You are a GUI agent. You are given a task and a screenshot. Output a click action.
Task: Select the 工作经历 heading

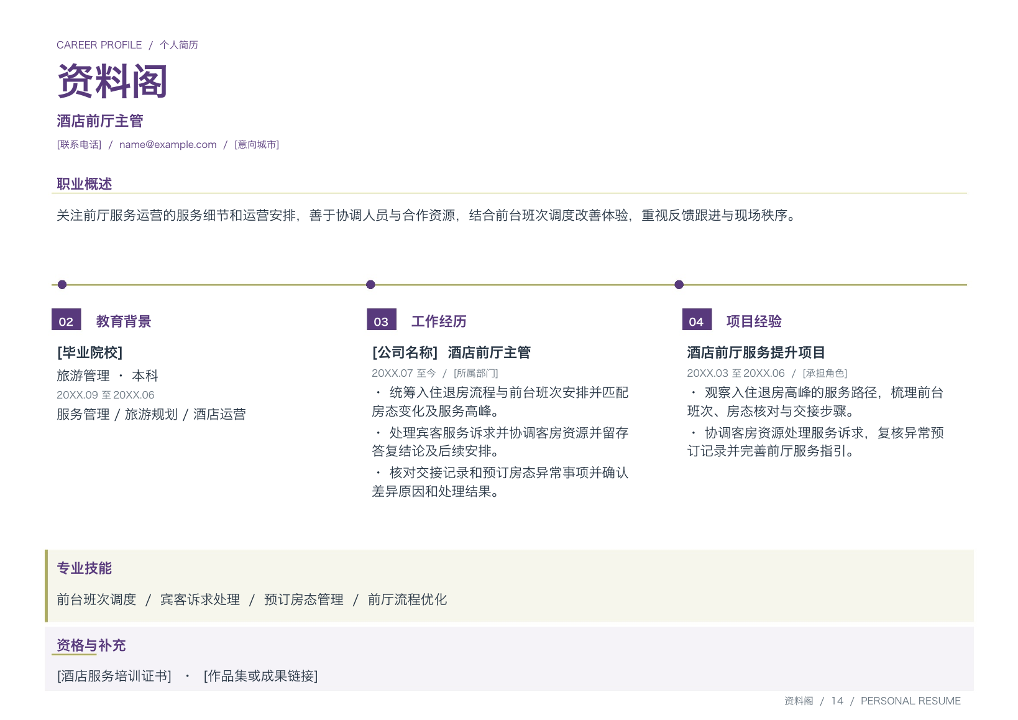439,321
